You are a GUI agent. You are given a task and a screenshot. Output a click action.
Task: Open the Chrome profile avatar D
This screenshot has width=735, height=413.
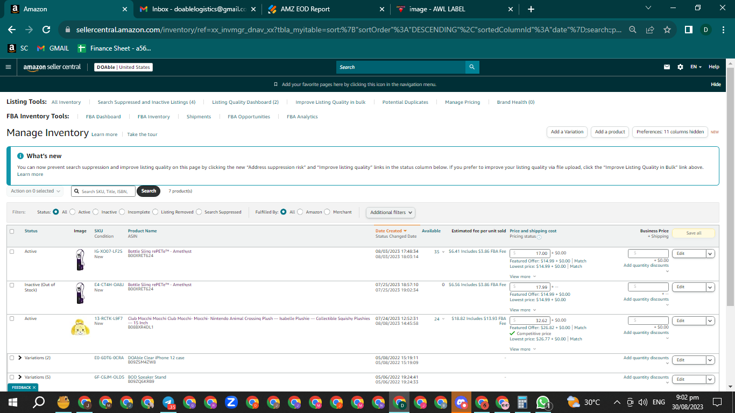click(705, 30)
